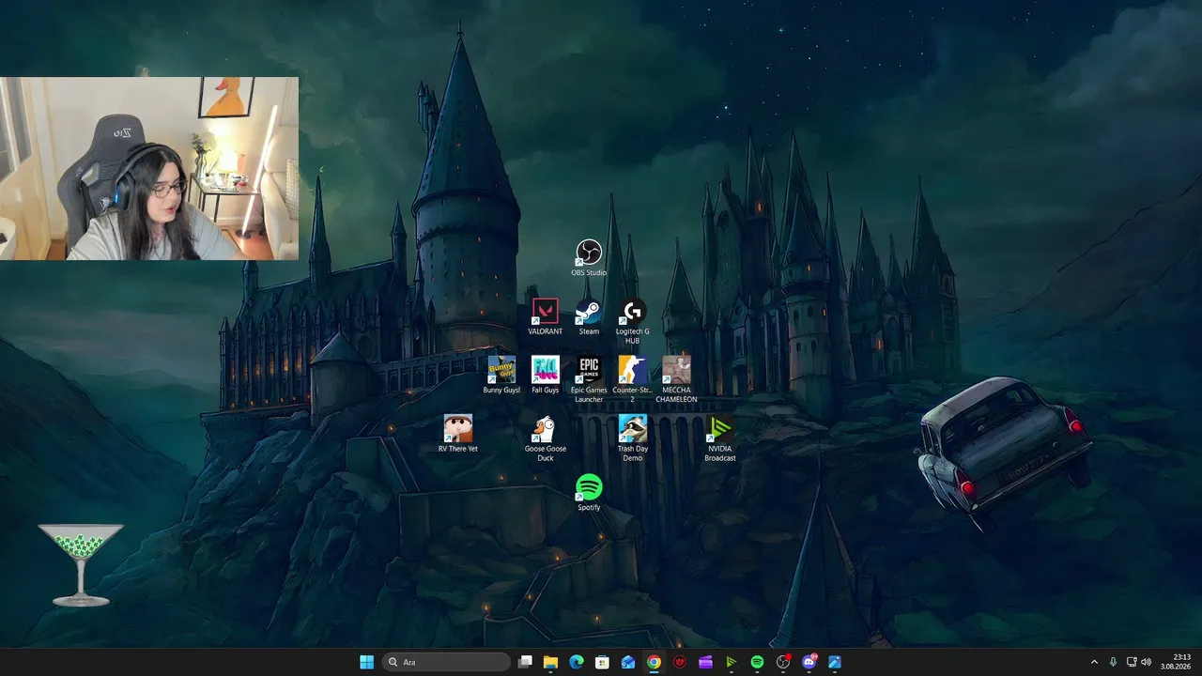
Task: Open File Explorer from the taskbar
Action: coord(550,662)
